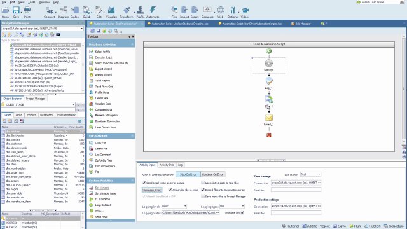
Task: Open the Export tool
Action: pos(195,12)
